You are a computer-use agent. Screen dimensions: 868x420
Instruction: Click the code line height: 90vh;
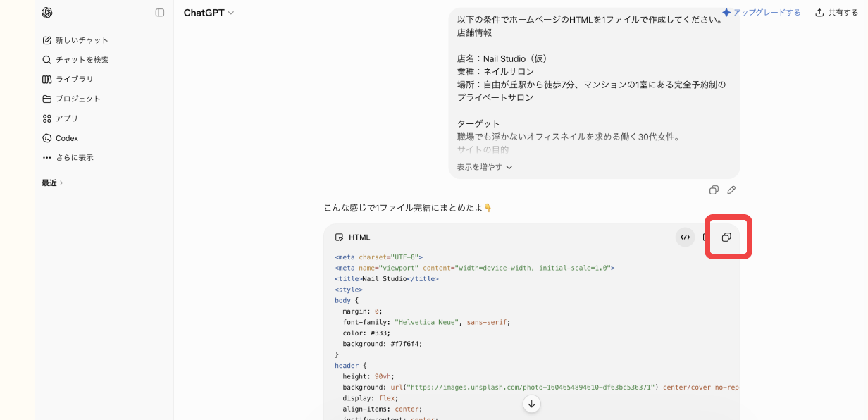pos(368,376)
